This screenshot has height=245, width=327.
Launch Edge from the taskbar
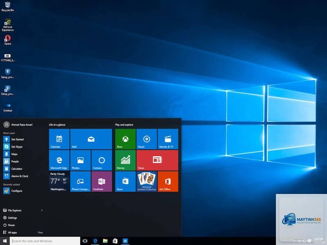(95, 241)
